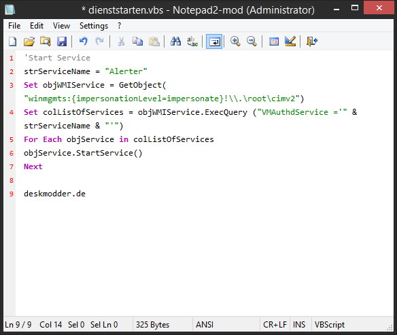Zoom in with the magnifier plus icon
The width and height of the screenshot is (397, 335).
235,41
